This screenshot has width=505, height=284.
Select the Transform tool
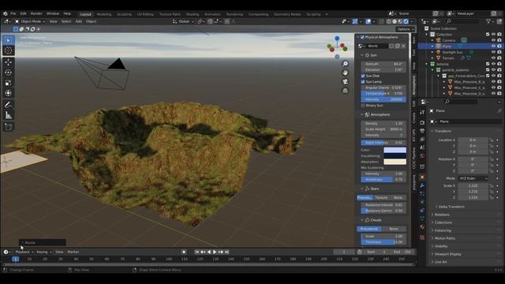tap(9, 93)
